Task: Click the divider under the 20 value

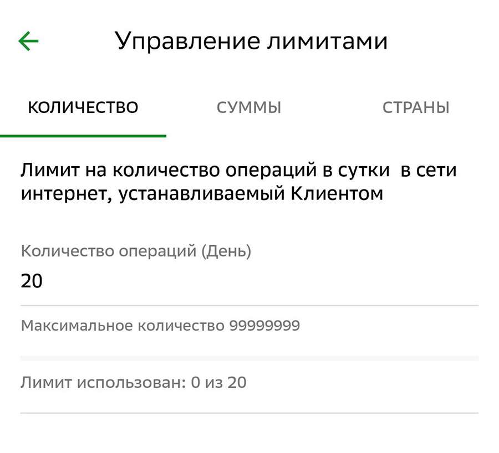Action: (x=249, y=303)
